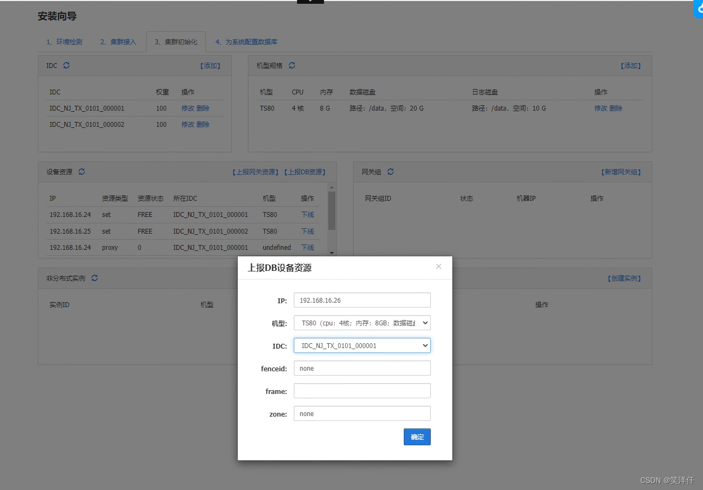Click 删除 for IDC_NJ_TX_0101_000001
Image resolution: width=703 pixels, height=490 pixels.
pos(203,108)
